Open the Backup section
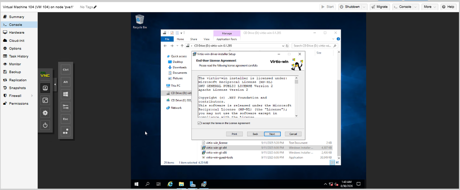Viewport: 460px width, 190px height. coord(19,72)
